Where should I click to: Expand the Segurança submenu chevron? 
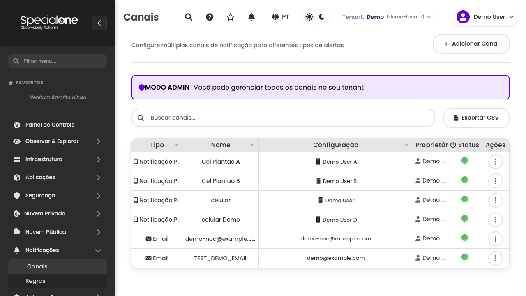coord(99,196)
